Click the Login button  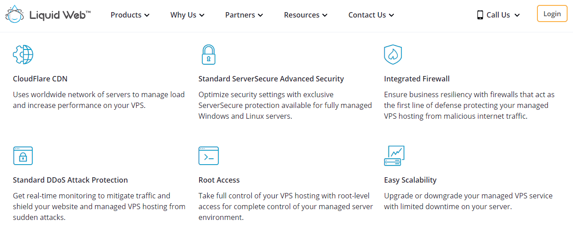[x=552, y=13]
